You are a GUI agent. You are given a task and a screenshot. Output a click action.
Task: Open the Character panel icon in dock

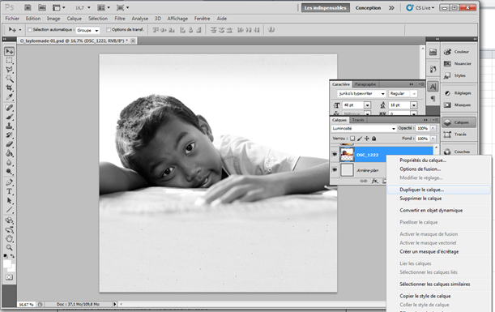pos(433,87)
